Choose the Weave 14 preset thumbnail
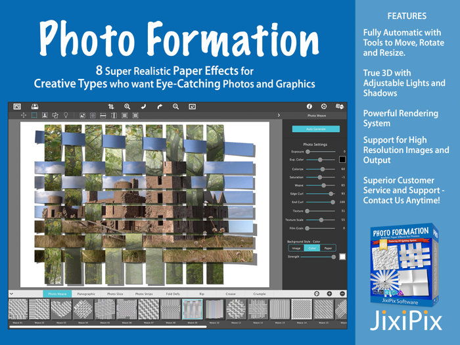The height and width of the screenshot is (345, 460). (x=302, y=310)
